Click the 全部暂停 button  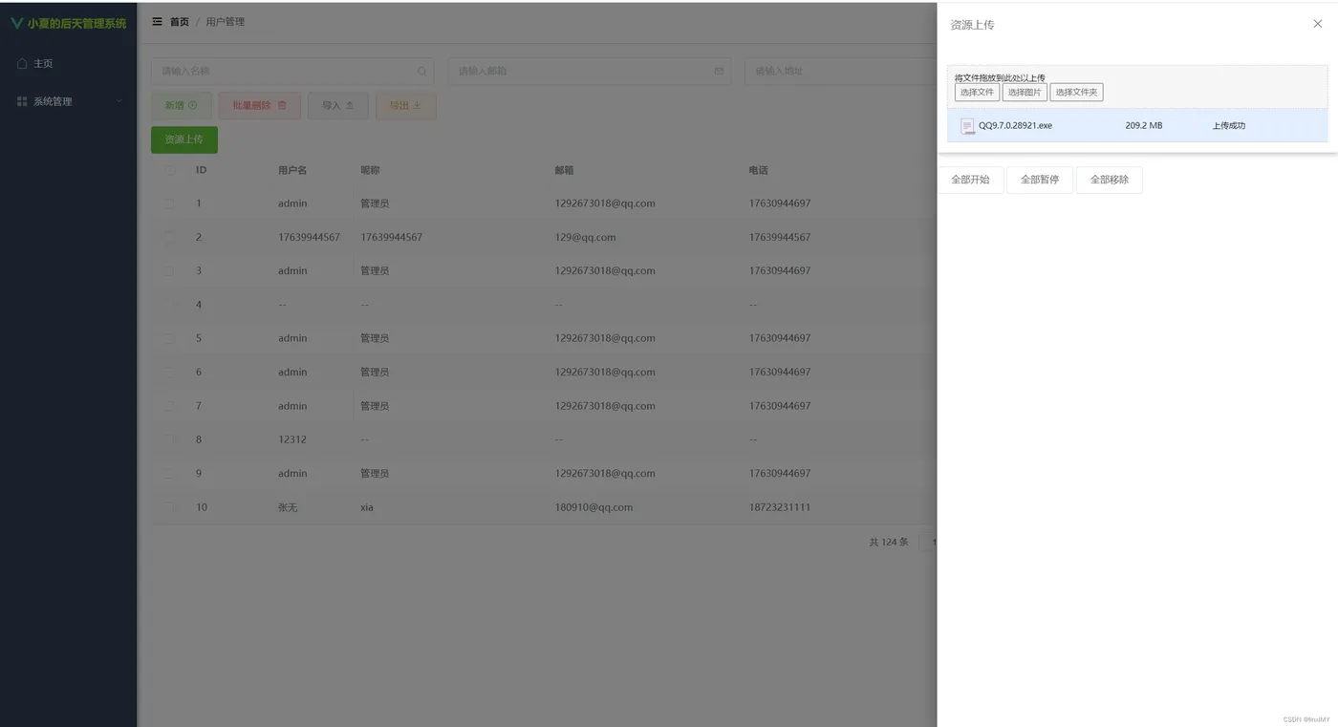(1040, 180)
